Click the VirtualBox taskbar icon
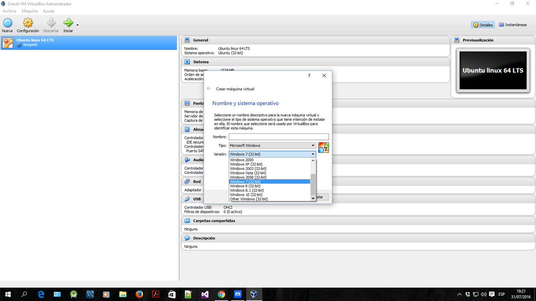 point(254,294)
